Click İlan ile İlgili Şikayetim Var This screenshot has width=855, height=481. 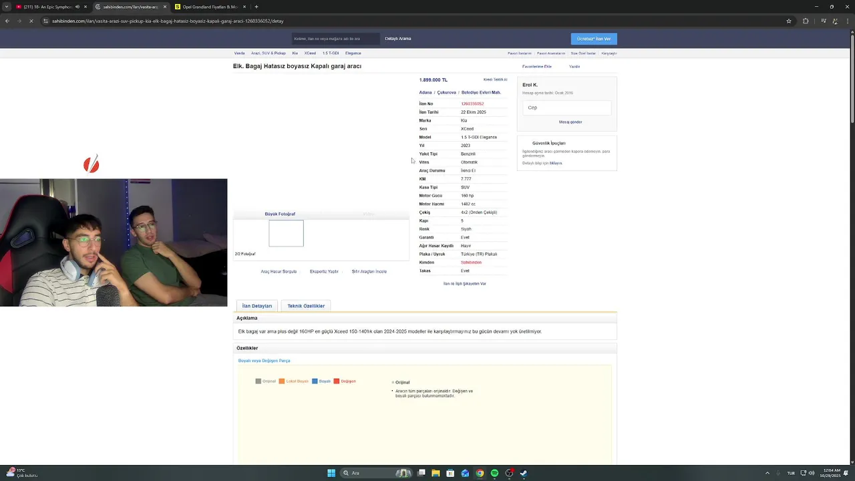pyautogui.click(x=465, y=284)
